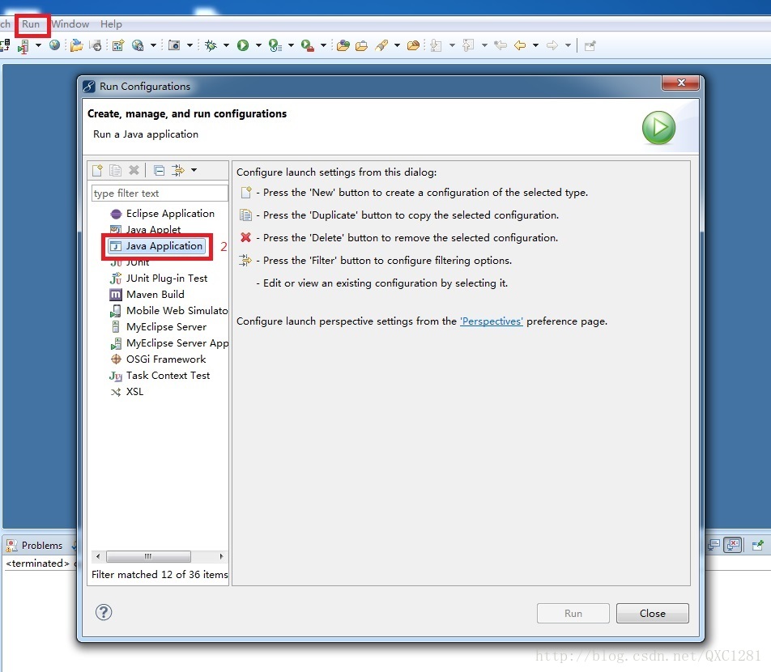Click the folder icon after the search dropdown
Screen dimensions: 771x672
(x=414, y=45)
